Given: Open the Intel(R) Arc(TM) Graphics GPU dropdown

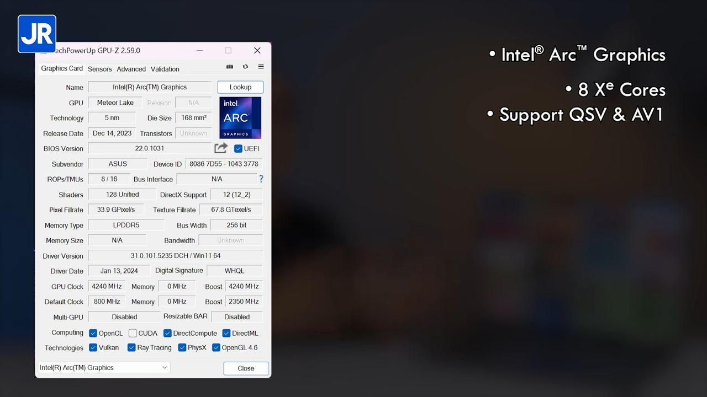Looking at the screenshot, I should (104, 368).
